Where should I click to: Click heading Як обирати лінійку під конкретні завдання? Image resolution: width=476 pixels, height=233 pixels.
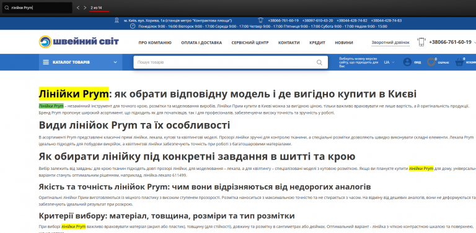pos(197,156)
